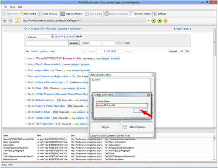Expand the antiques category dropdown
Image resolution: width=218 pixels, height=168 pixels.
[x=52, y=36]
